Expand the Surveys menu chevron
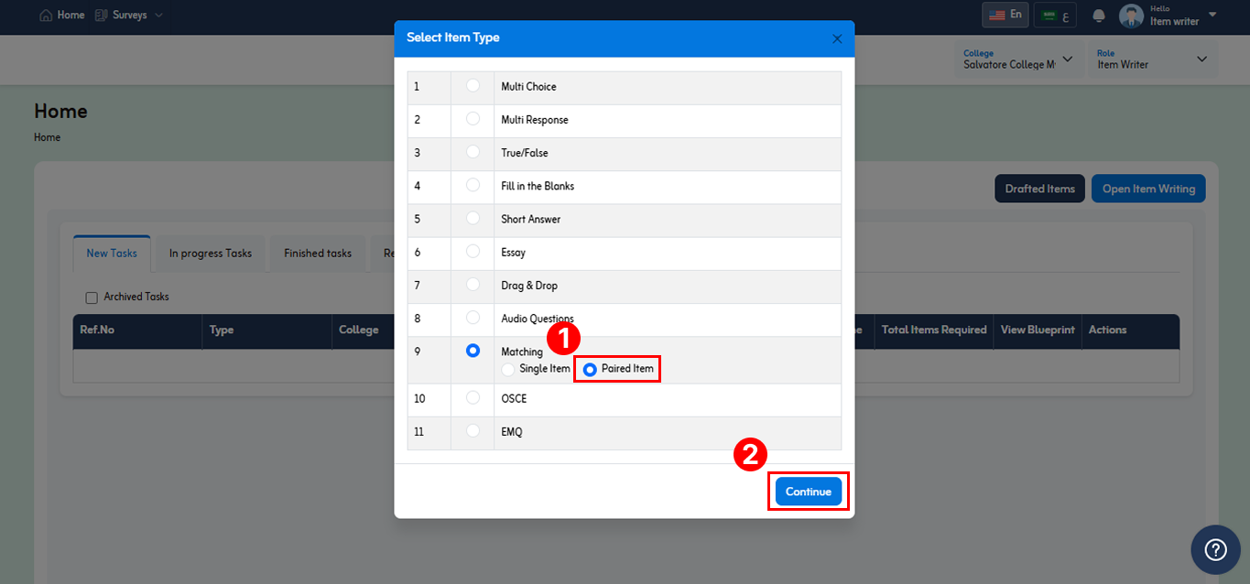 tap(158, 16)
